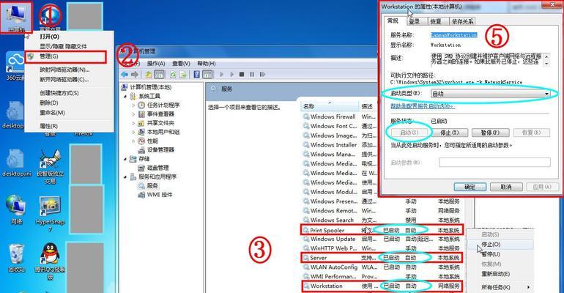564x293 pixels.
Task: Click the 确定 button
Action: [470, 187]
